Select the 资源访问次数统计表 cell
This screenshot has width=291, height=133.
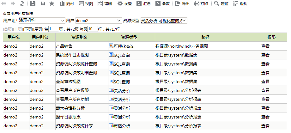pyautogui.click(x=82, y=126)
